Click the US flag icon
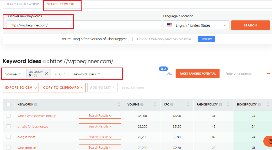This screenshot has height=150, width=272. (170, 25)
